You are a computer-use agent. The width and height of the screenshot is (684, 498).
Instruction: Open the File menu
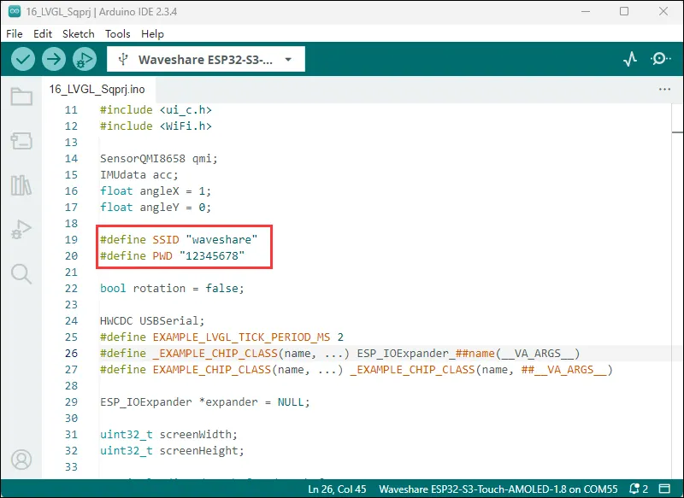click(15, 34)
